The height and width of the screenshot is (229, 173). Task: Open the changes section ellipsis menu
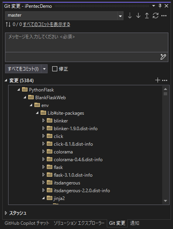click(x=165, y=80)
